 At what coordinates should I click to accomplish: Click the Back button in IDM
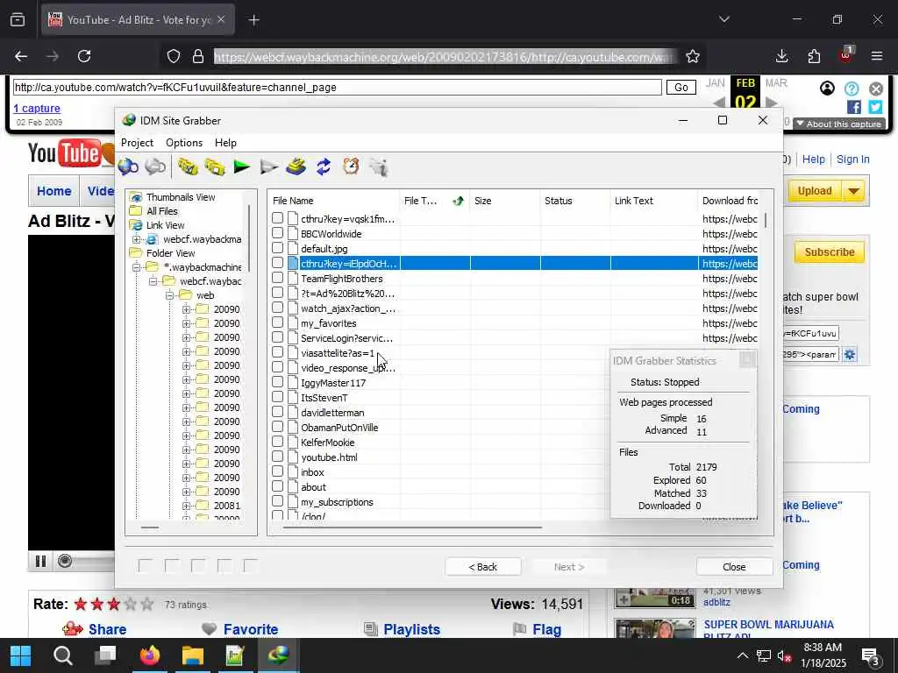click(x=483, y=567)
